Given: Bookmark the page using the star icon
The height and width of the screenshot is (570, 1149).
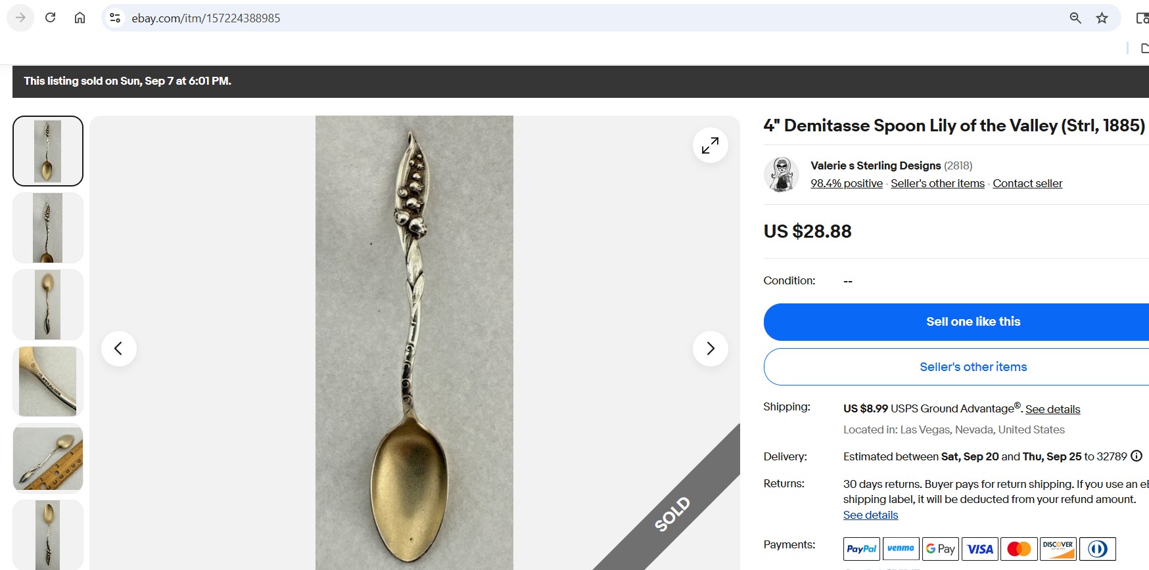Looking at the screenshot, I should pos(1102,18).
